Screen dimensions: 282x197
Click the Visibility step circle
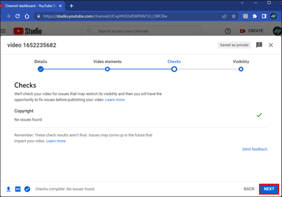tap(241, 69)
